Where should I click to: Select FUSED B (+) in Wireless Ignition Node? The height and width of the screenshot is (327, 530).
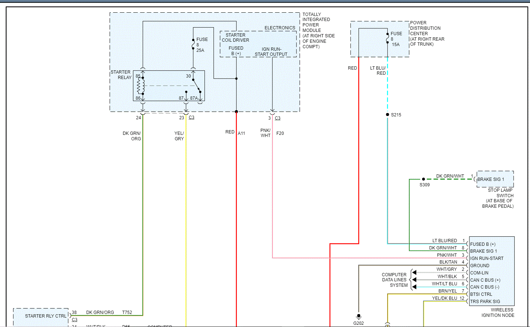tap(483, 244)
